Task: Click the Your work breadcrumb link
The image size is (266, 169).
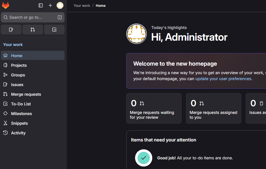Action: (x=82, y=6)
